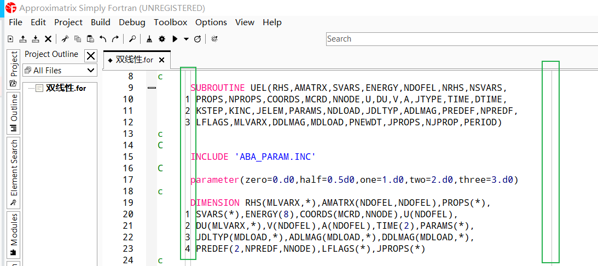Click line number 23 in the margin
Image resolution: width=598 pixels, height=266 pixels.
[128, 249]
